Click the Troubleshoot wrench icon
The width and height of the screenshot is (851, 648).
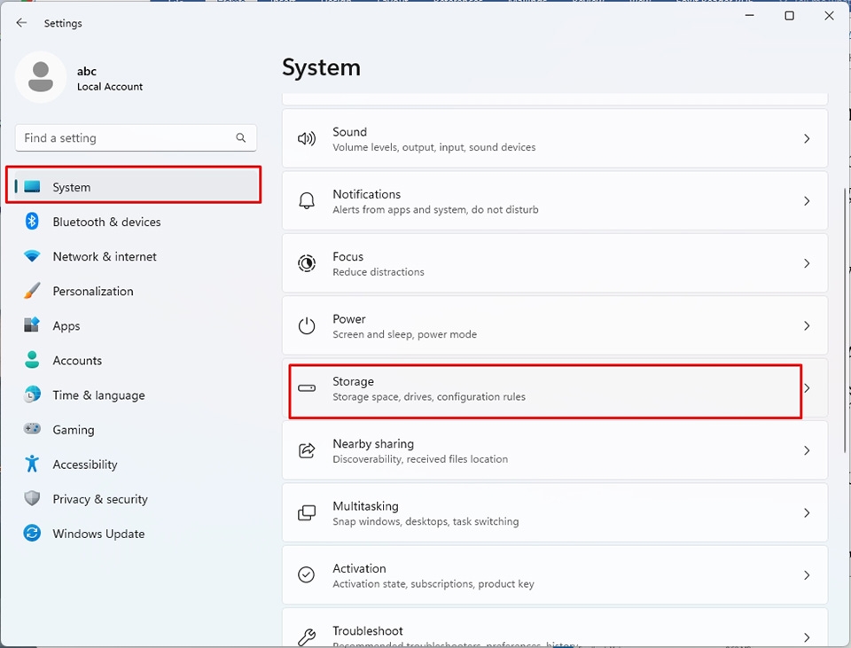click(x=307, y=636)
